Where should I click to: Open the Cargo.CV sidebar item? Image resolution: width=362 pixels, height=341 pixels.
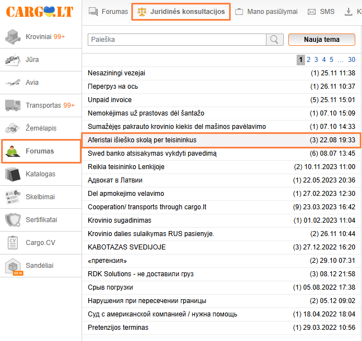(x=40, y=243)
